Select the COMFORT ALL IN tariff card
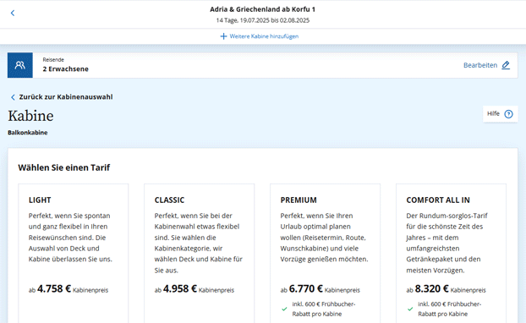Viewport: 526px width, 323px height. coord(452,253)
